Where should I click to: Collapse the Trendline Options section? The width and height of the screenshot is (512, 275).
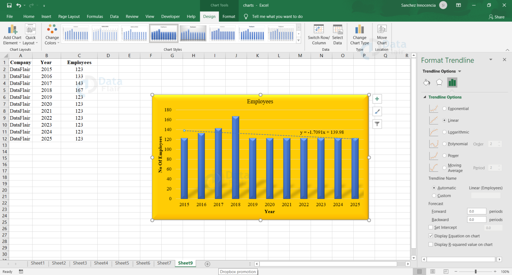pos(425,97)
